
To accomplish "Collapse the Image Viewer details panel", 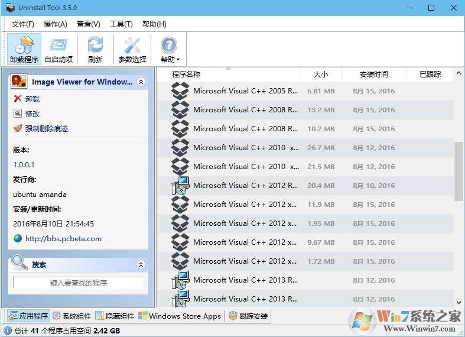I will coord(141,82).
